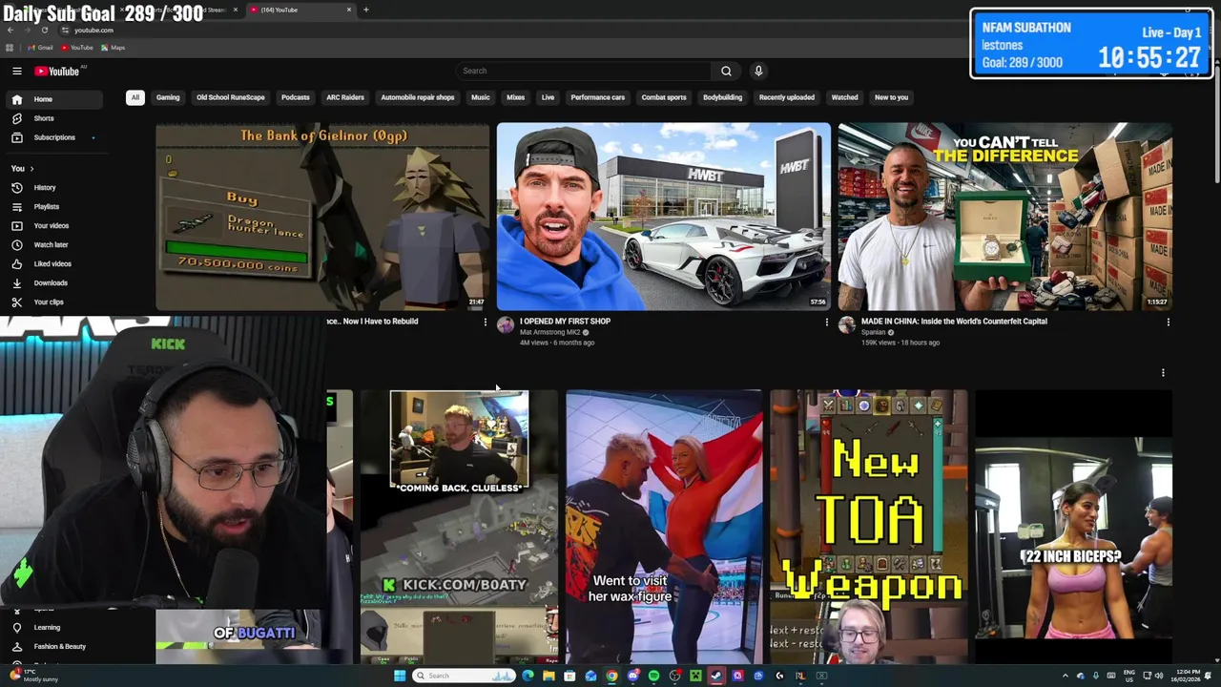
Task: Start voice search with microphone icon
Action: tap(758, 71)
